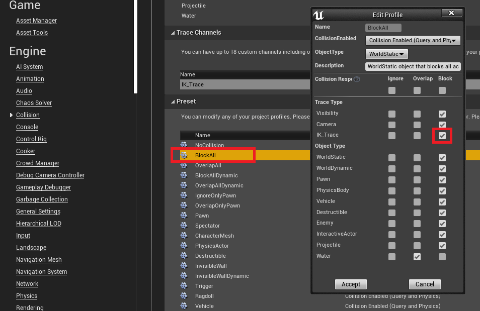This screenshot has width=480, height=311.
Task: Click the gear icon next to Pawn preset
Action: tap(184, 216)
